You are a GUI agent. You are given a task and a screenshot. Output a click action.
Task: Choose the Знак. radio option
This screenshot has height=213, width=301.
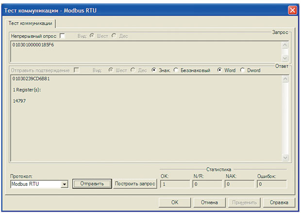pos(153,70)
